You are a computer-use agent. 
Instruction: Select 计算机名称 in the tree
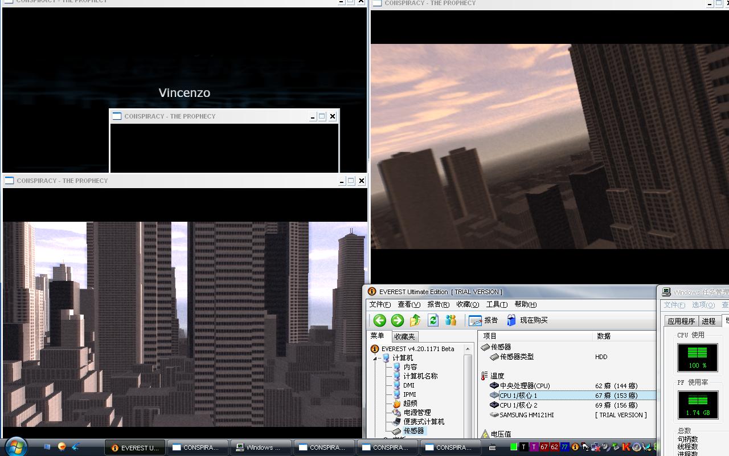click(x=420, y=376)
